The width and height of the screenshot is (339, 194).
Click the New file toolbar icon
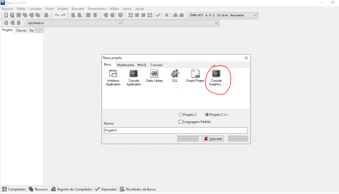(x=6, y=15)
